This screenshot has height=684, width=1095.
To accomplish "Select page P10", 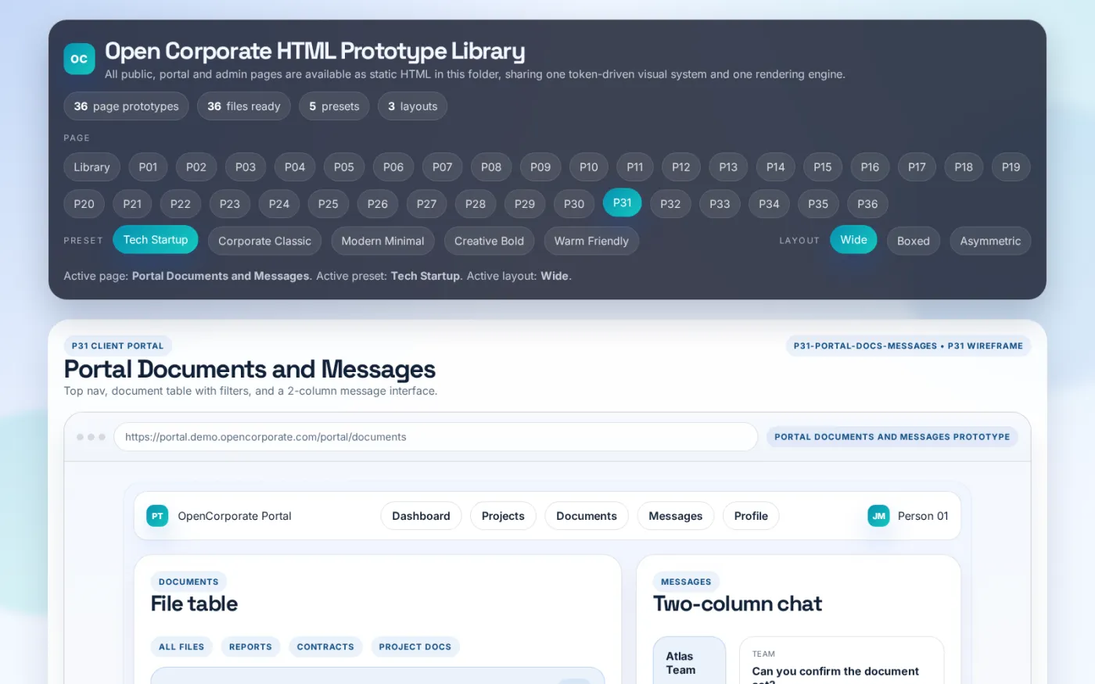I will click(589, 167).
